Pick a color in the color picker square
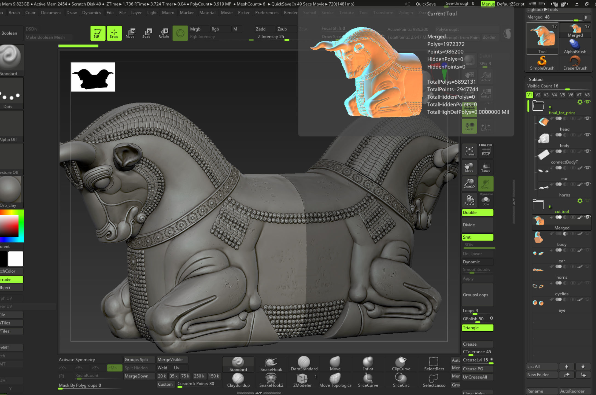This screenshot has height=395, width=596. tap(9, 225)
